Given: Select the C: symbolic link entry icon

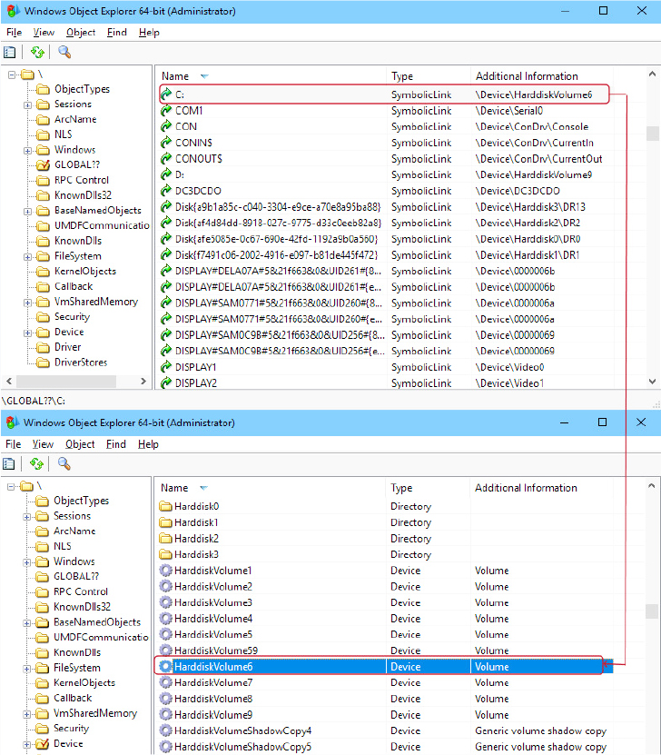Looking at the screenshot, I should coord(166,94).
